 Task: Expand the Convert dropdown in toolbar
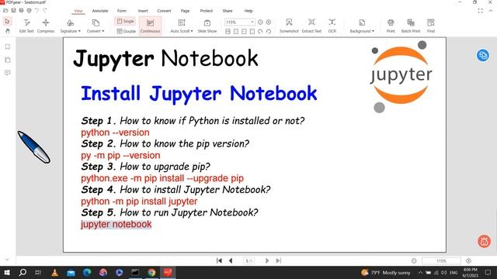pyautogui.click(x=96, y=26)
